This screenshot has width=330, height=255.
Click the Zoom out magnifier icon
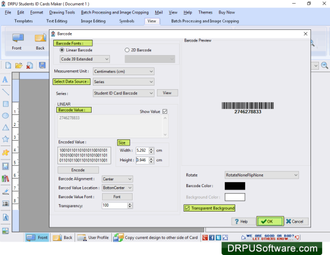[324, 65]
